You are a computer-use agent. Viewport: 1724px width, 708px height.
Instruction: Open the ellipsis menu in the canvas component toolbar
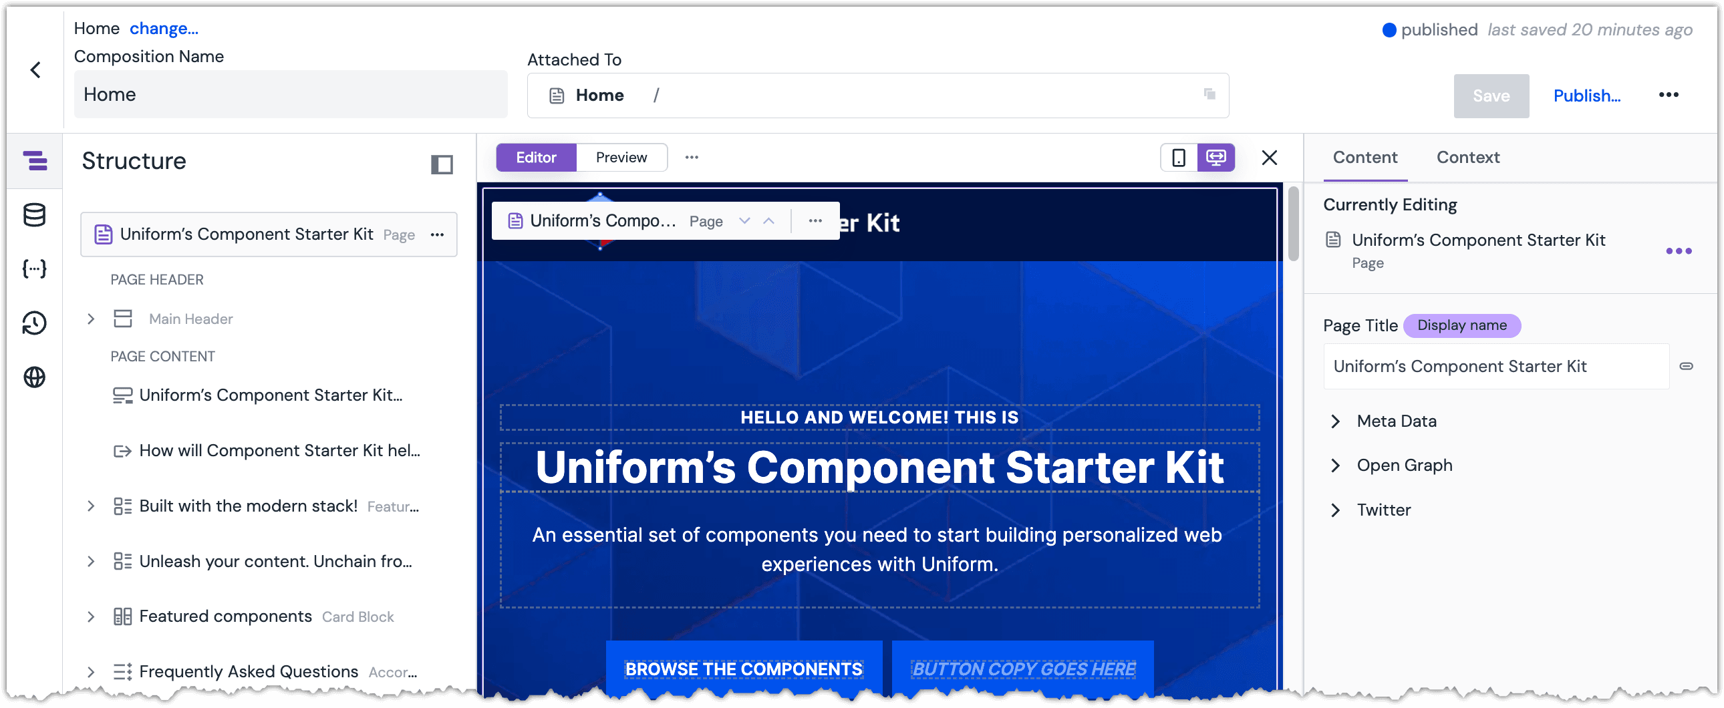pos(815,221)
